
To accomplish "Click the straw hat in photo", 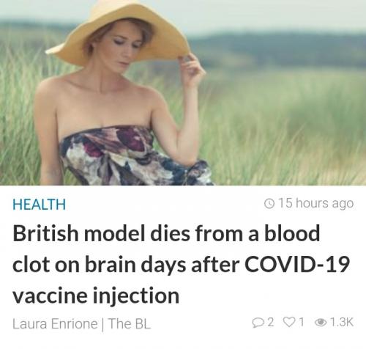I will point(117,32).
